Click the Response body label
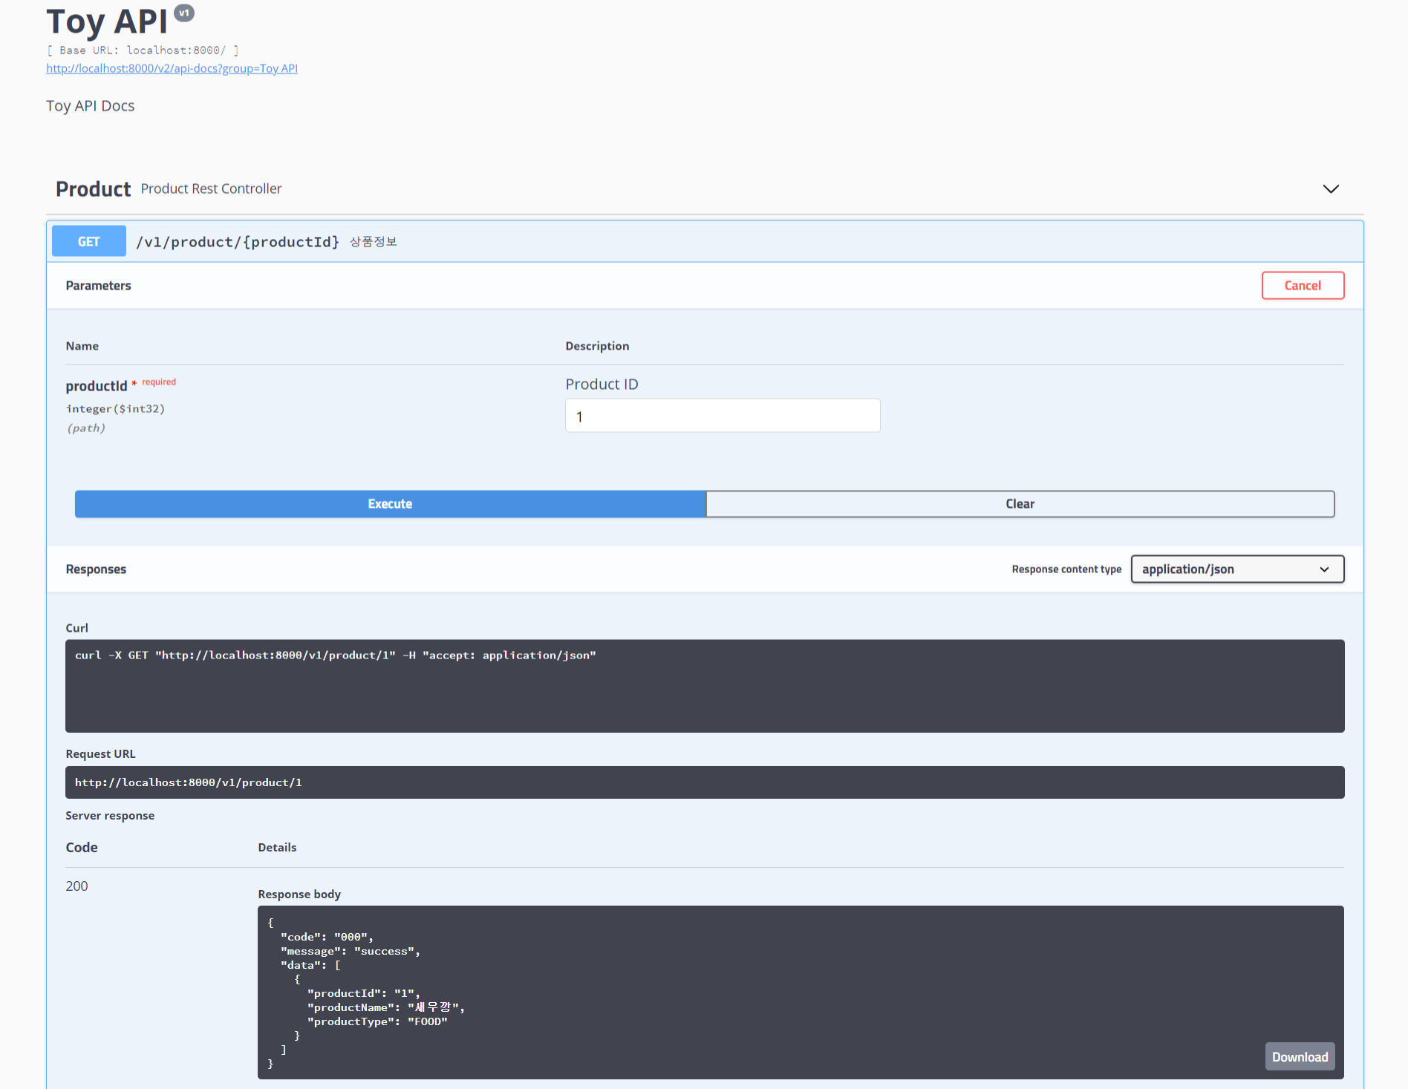 point(299,895)
